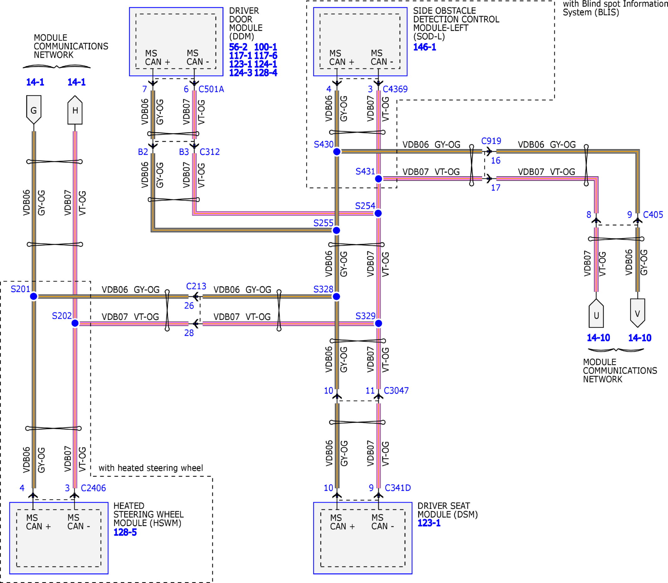Image resolution: width=668 pixels, height=583 pixels.
Task: Select the Heated Steering Wheel Module box
Action: coord(59,538)
